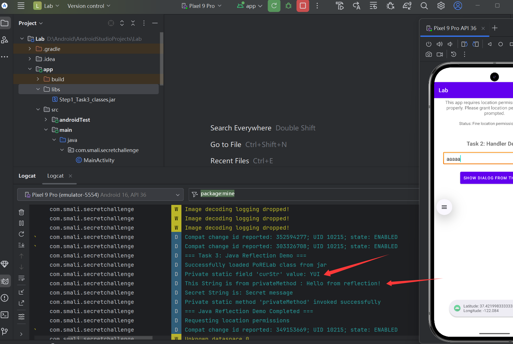Take an emulator screenshot

(428, 54)
